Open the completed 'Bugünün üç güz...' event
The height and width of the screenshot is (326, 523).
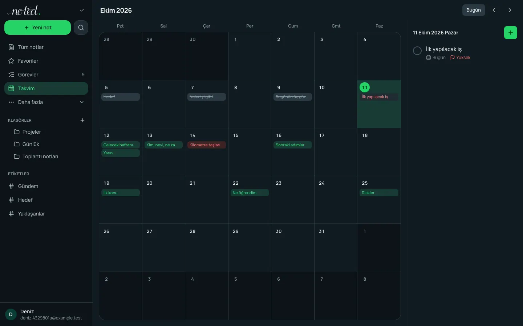(293, 97)
